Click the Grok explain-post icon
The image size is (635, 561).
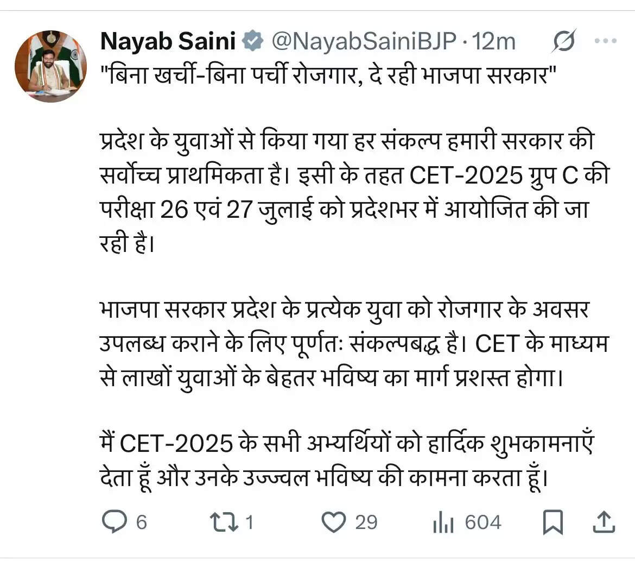coord(564,42)
